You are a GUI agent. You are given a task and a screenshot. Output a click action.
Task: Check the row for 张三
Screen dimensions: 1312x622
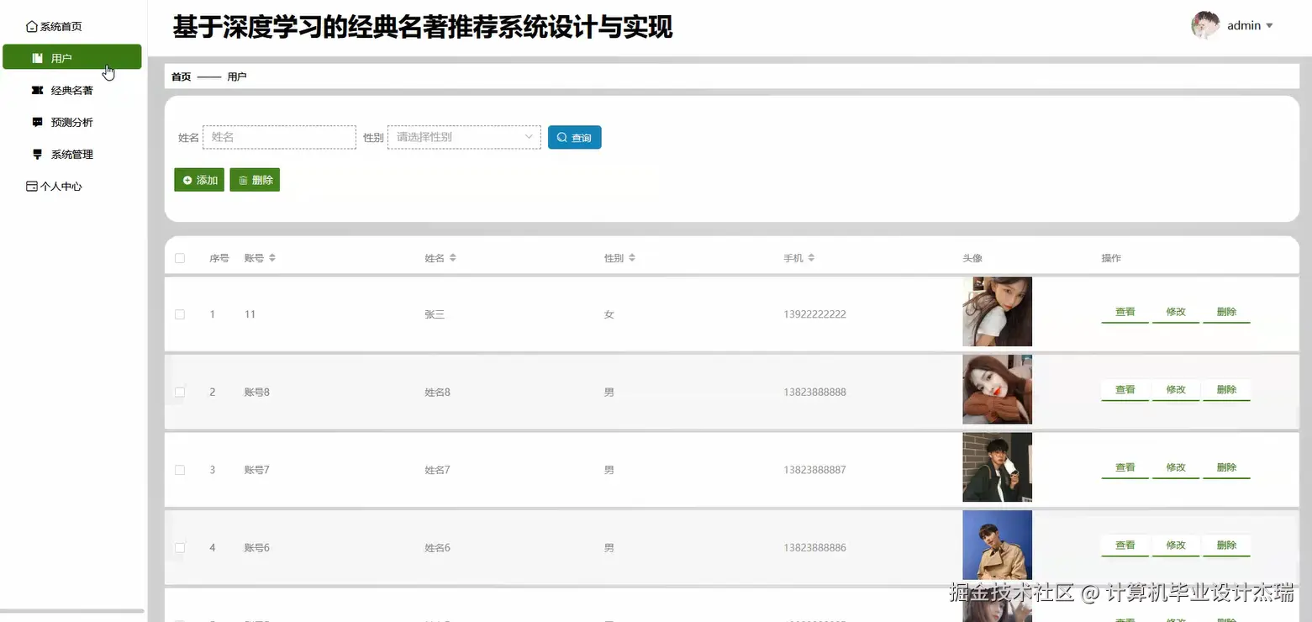180,314
